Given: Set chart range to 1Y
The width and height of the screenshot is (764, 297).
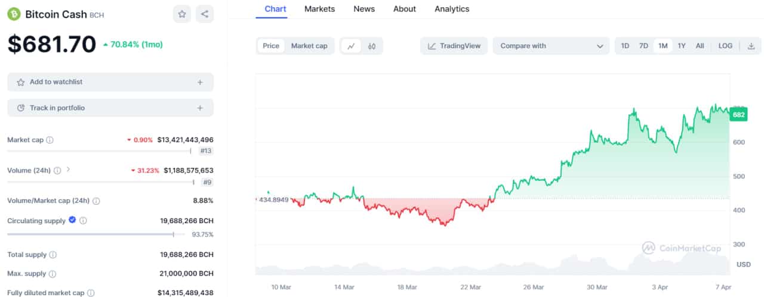Looking at the screenshot, I should click(x=682, y=46).
